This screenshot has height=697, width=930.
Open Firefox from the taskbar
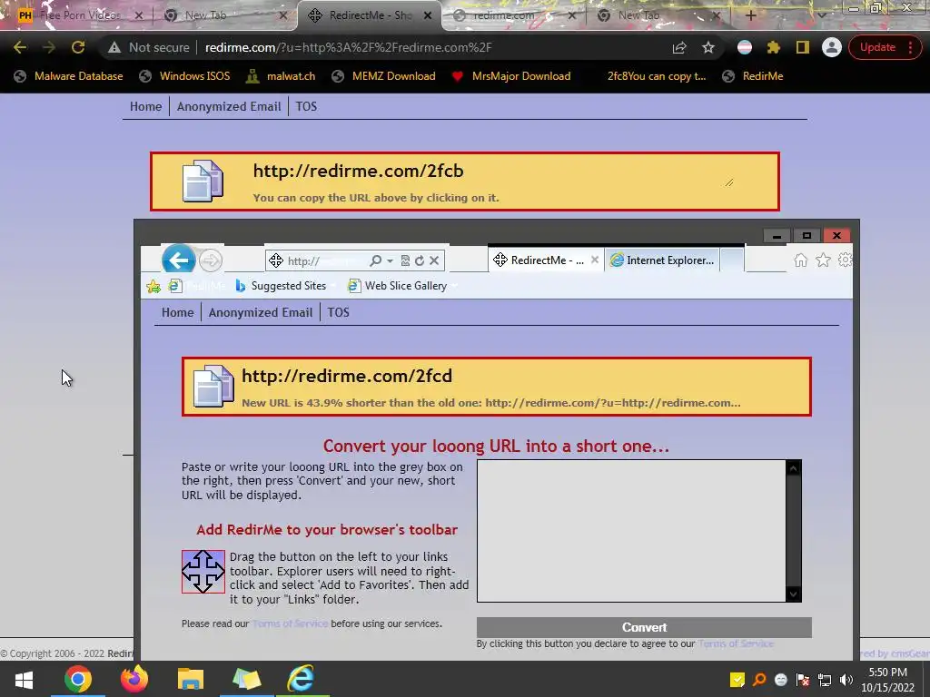point(134,679)
